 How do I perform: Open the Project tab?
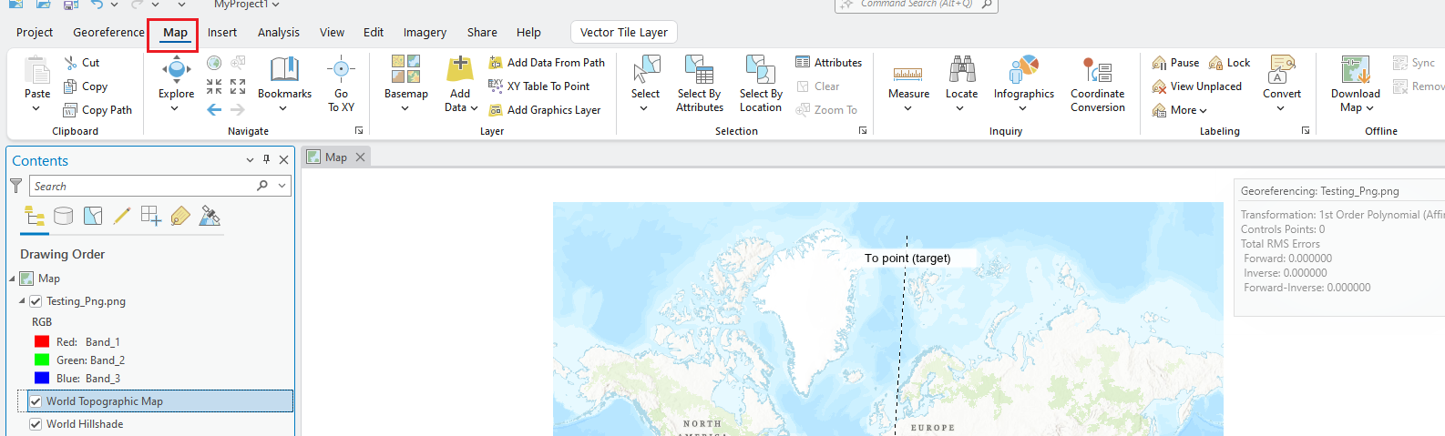point(35,32)
